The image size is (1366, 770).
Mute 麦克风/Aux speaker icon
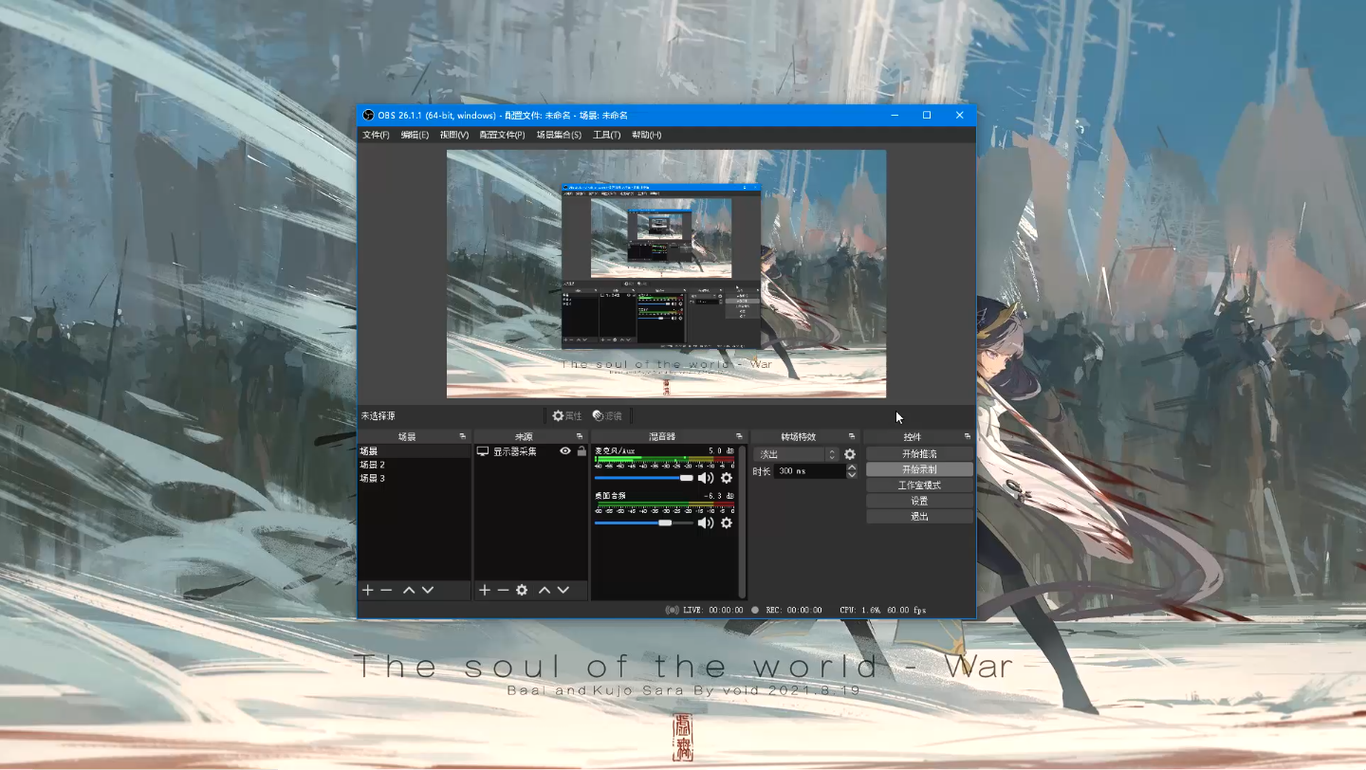pos(706,478)
